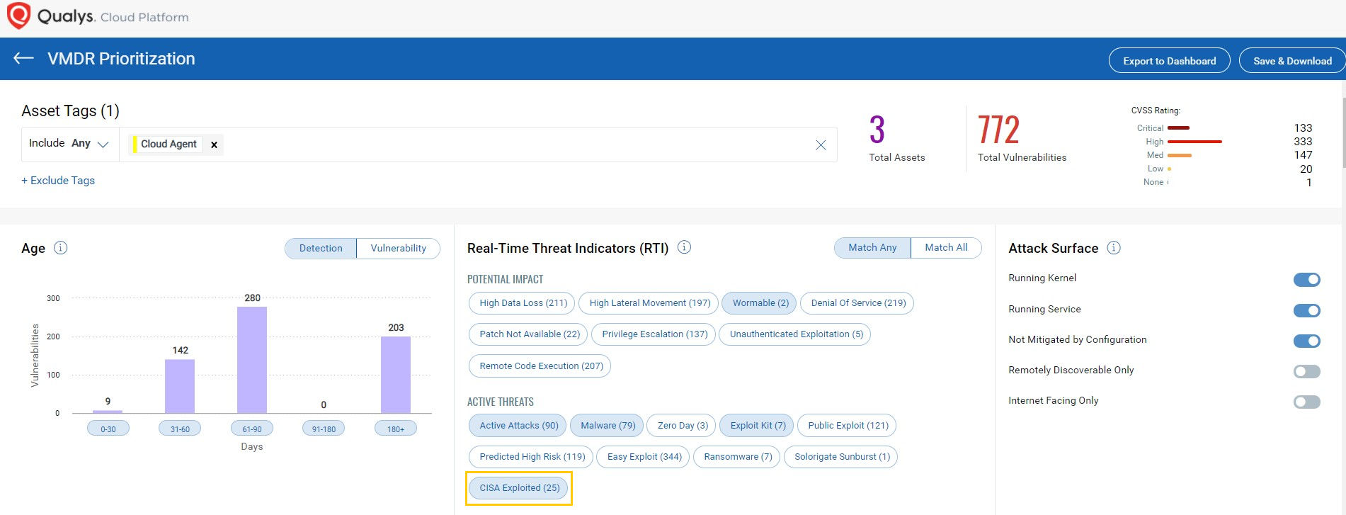Deselect the Exploit Kit (7) chip

pos(758,426)
